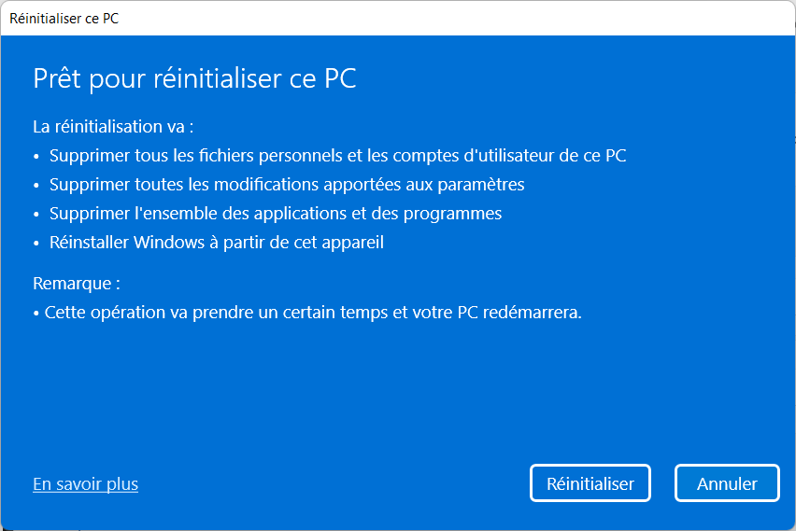
Task: Click the line about applications et programmes
Action: (276, 214)
